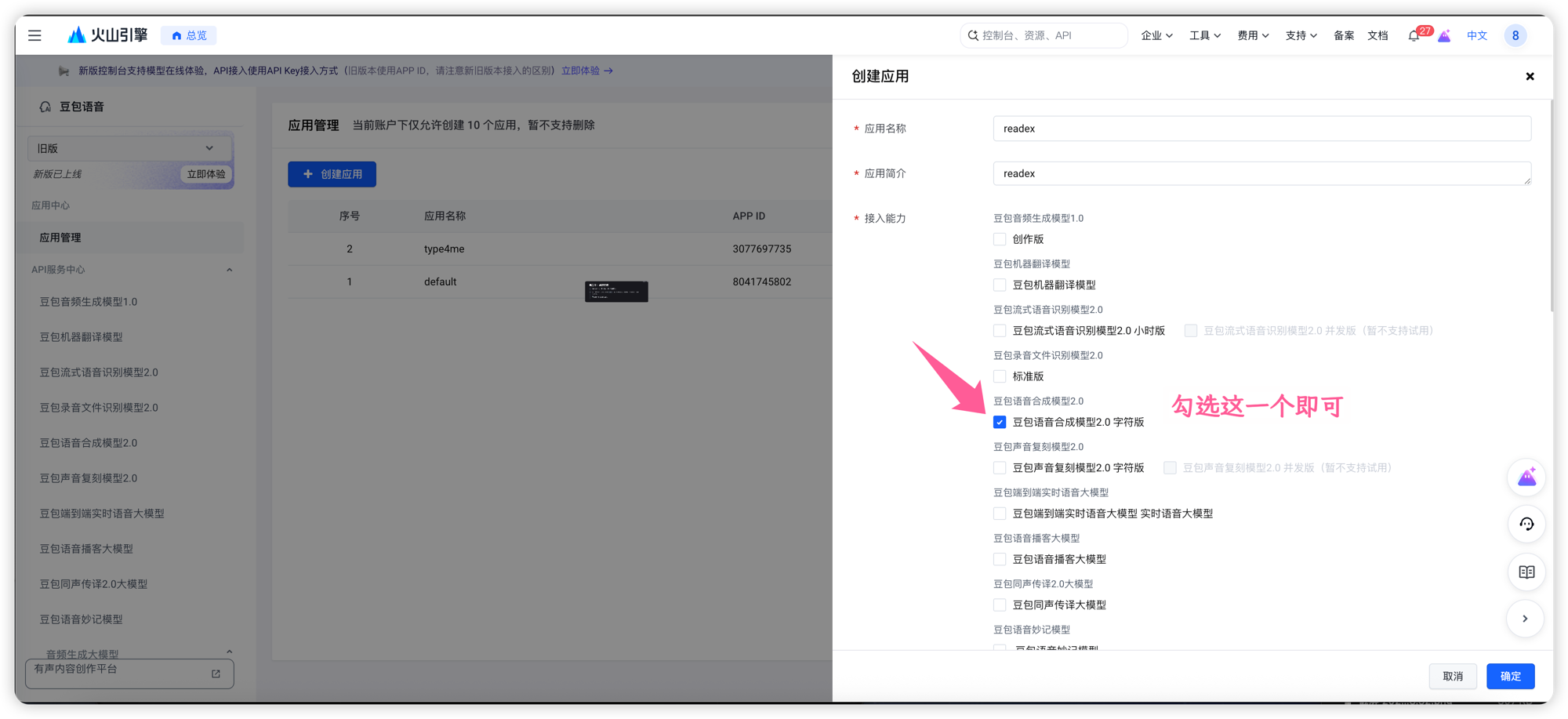Open the 旧版 version dropdown
The image size is (1568, 719).
(129, 148)
